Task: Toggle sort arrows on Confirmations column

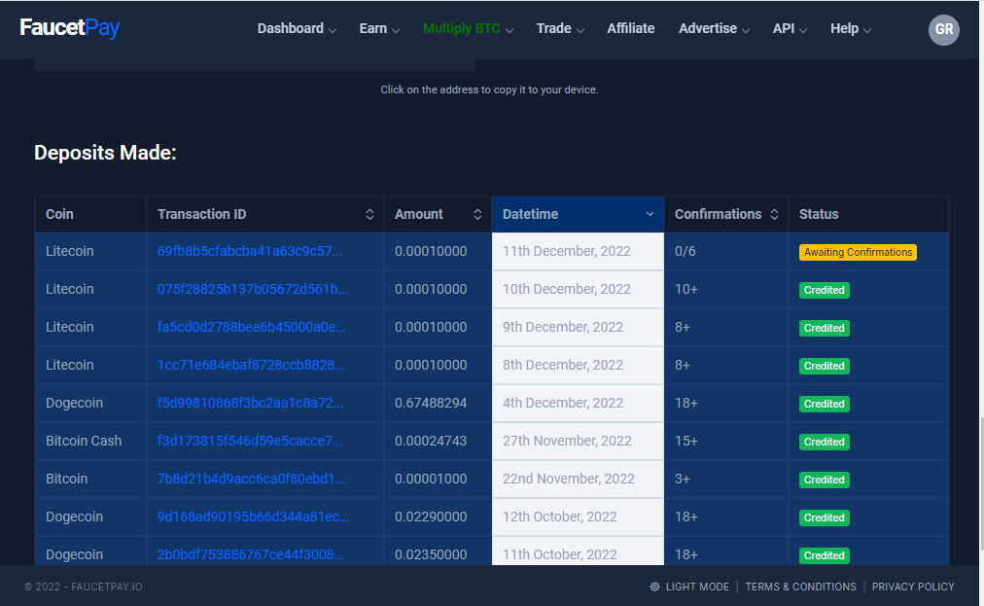Action: (774, 214)
